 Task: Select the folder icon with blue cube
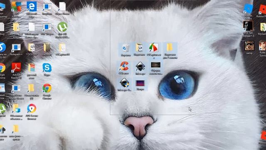(x=16, y=112)
